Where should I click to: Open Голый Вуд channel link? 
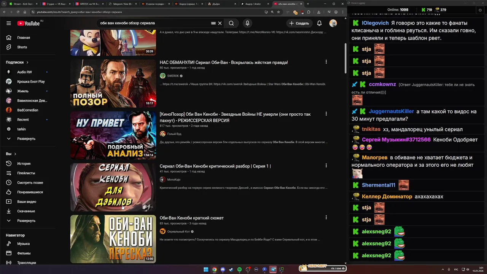coord(174,134)
